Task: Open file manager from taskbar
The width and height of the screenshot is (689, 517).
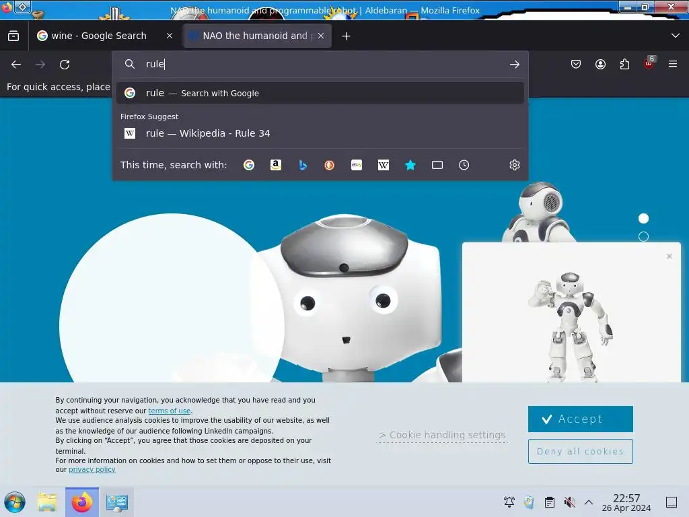Action: pyautogui.click(x=47, y=502)
